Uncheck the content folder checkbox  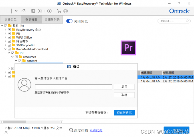point(20,61)
